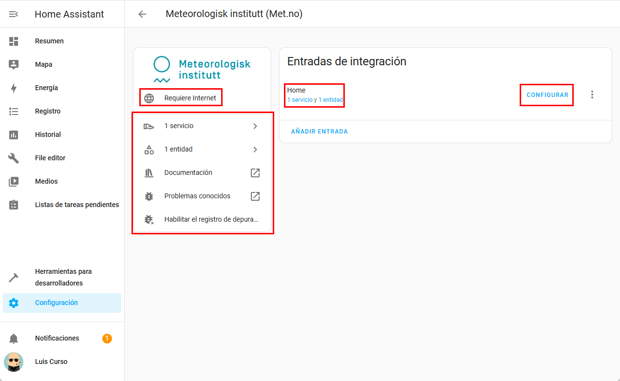Expand the 1 servicio chevron

coord(255,126)
